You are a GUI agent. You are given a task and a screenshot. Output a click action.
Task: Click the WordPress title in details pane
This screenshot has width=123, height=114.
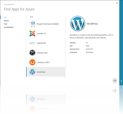[92, 24]
